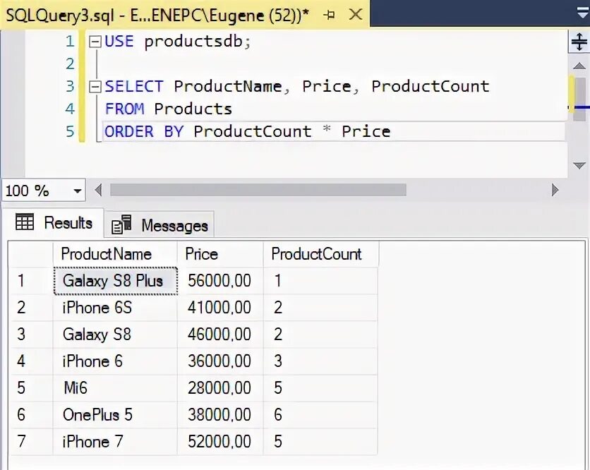Image resolution: width=590 pixels, height=470 pixels.
Task: Click the Price column header
Action: tap(220, 254)
